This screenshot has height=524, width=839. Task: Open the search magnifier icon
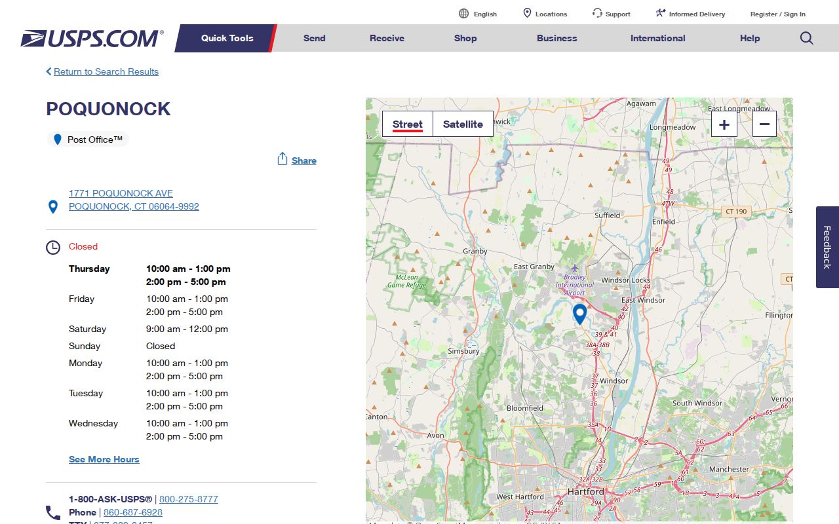(807, 38)
